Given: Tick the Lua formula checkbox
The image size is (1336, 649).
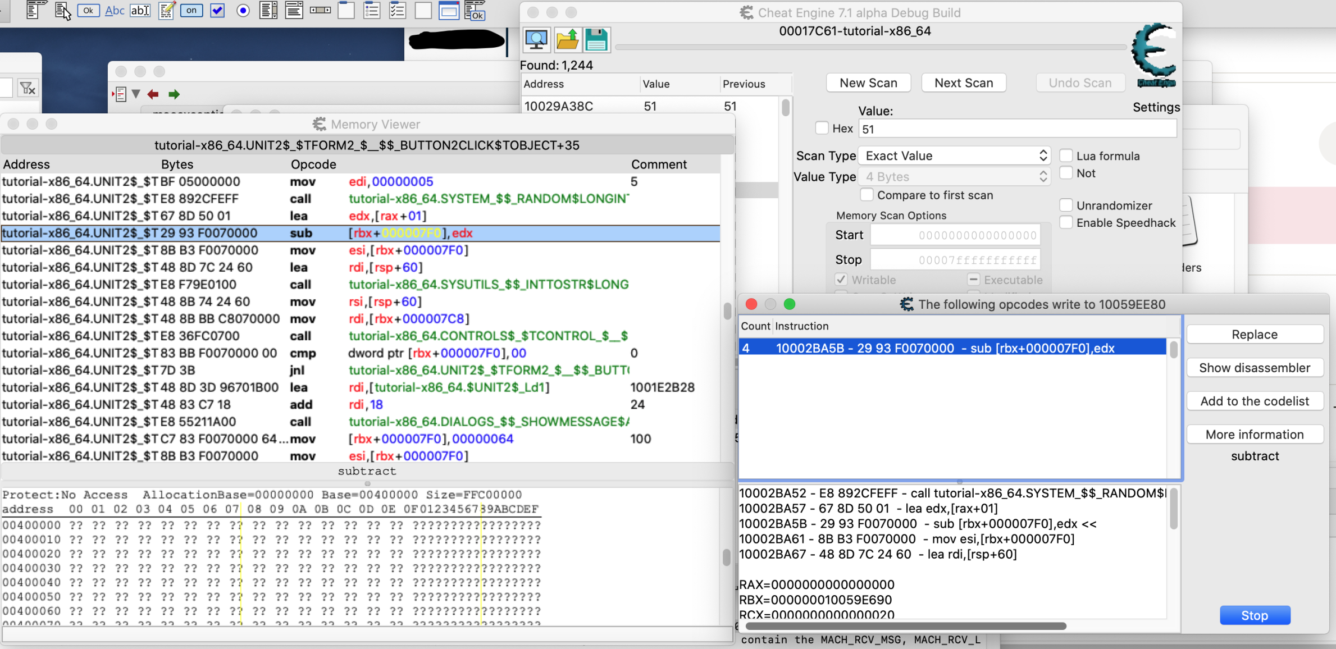Looking at the screenshot, I should (1066, 156).
